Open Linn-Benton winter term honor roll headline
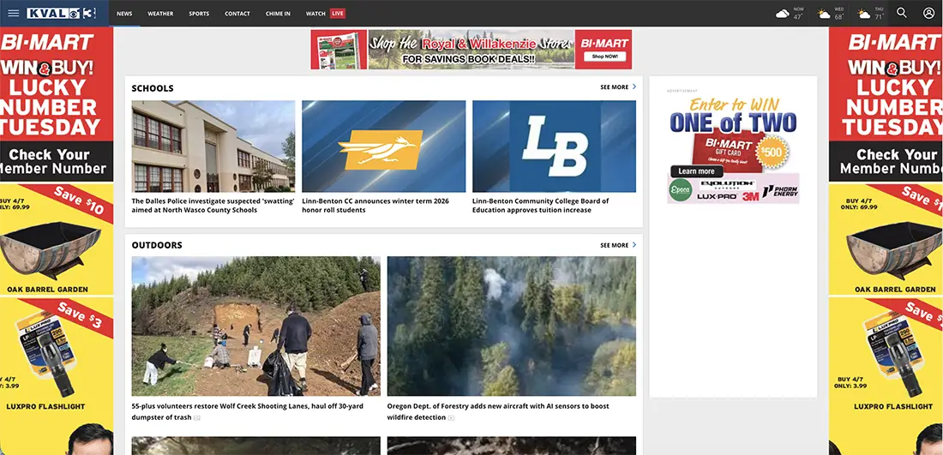This screenshot has width=943, height=455. click(375, 206)
